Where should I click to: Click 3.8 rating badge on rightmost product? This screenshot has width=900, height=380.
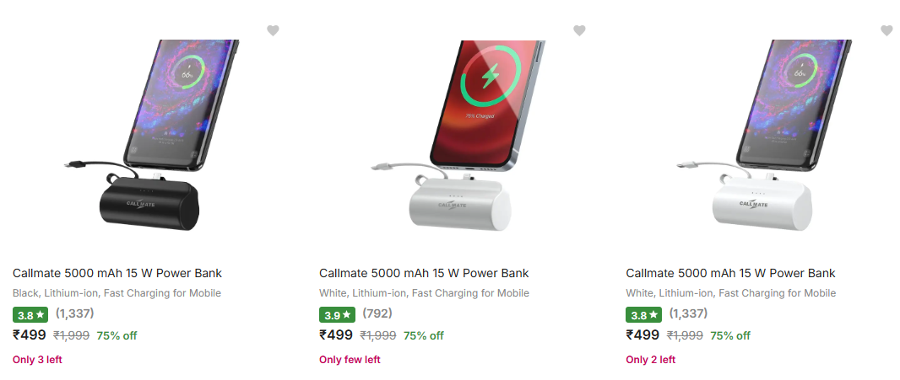pyautogui.click(x=643, y=315)
